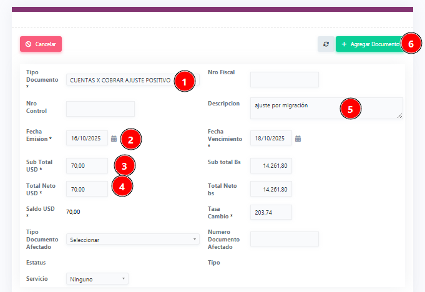Open the Fecha Emision calendar picker icon
Screen dimensions: 425x292
tap(114, 139)
